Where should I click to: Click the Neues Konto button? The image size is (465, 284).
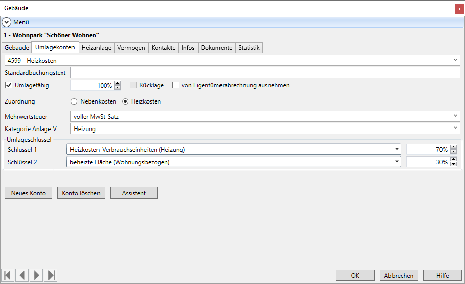pos(29,193)
